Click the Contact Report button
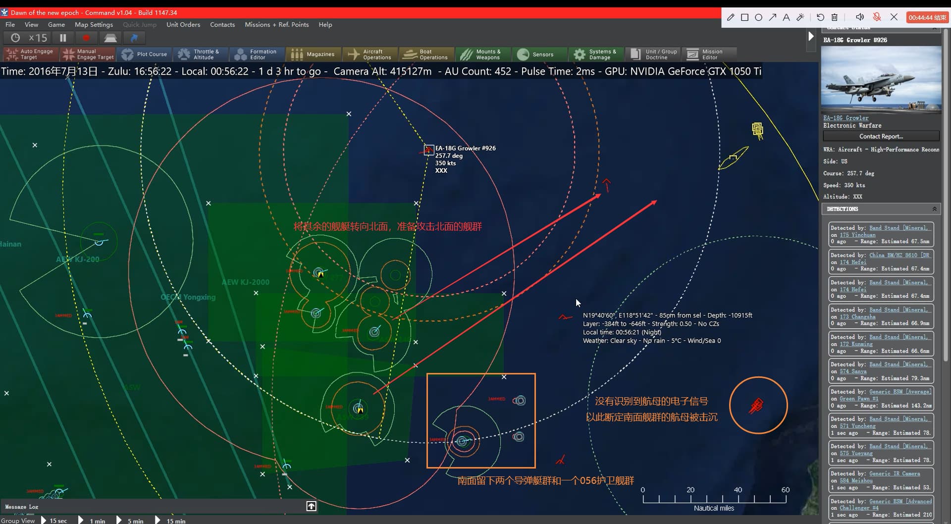Screen dimensions: 951x524 881,136
